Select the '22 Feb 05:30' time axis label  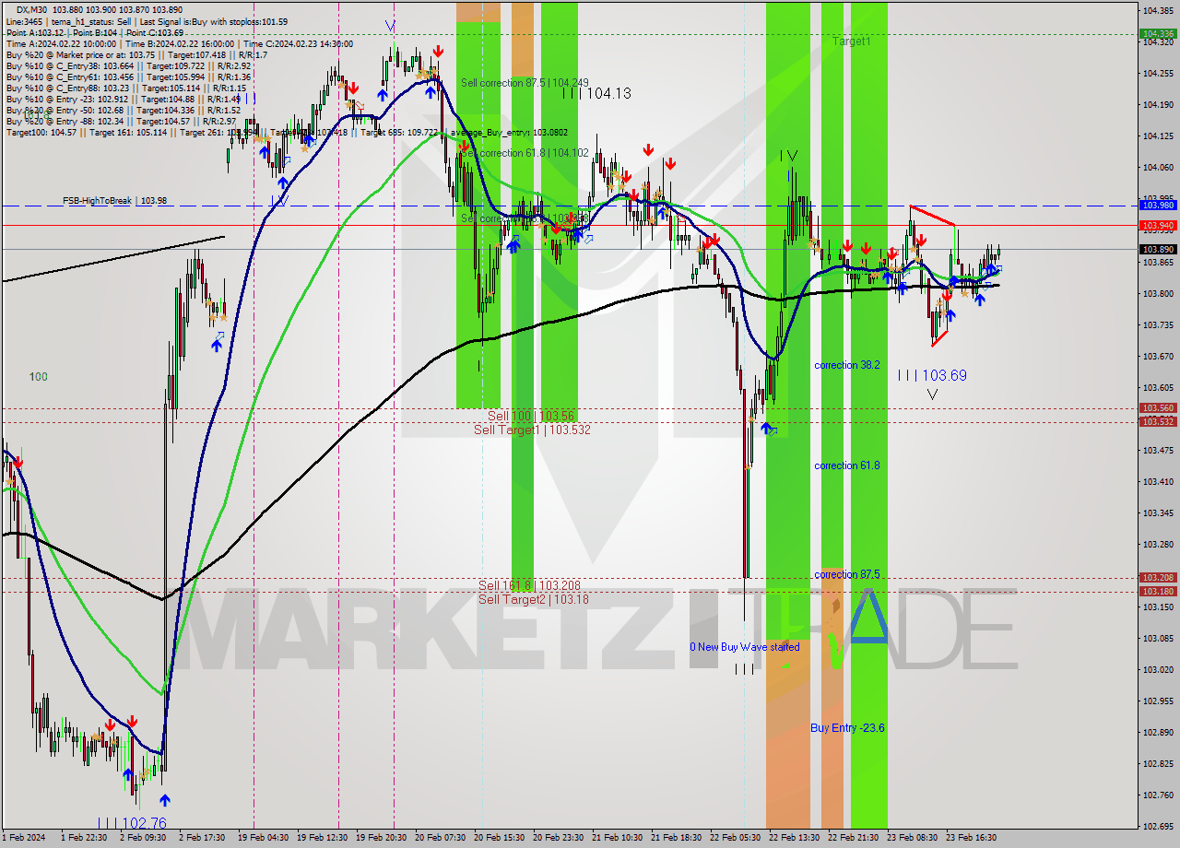(x=735, y=838)
